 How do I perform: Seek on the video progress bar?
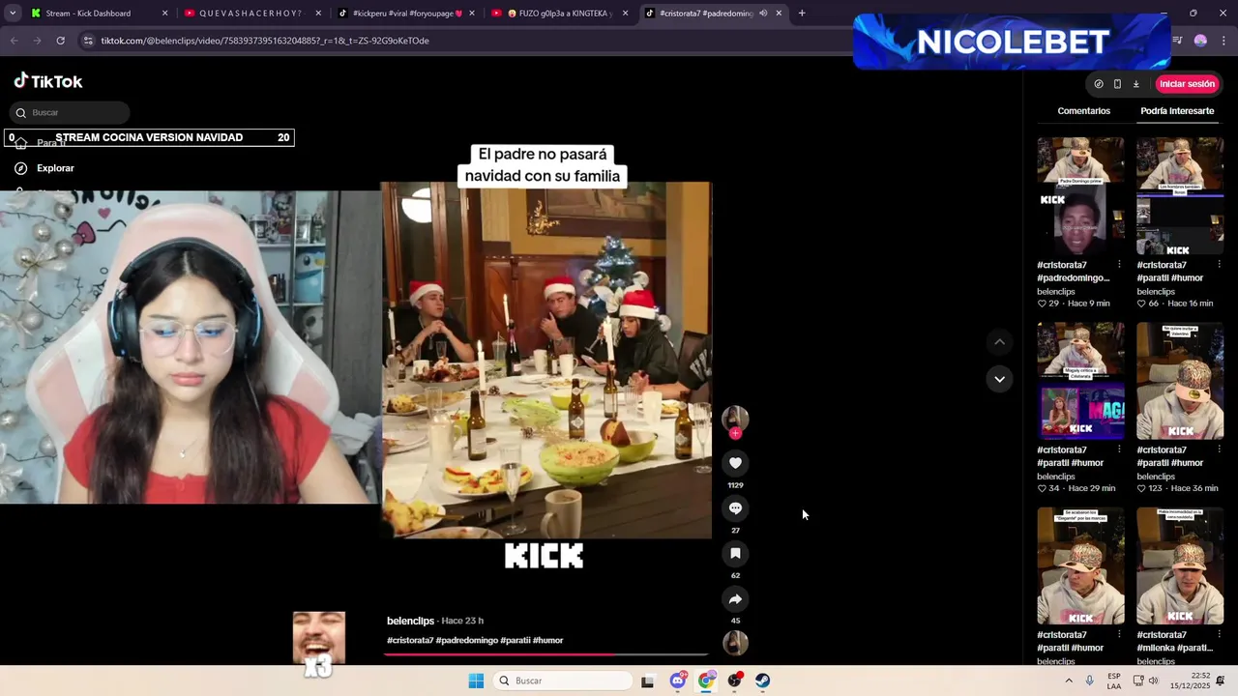point(546,654)
